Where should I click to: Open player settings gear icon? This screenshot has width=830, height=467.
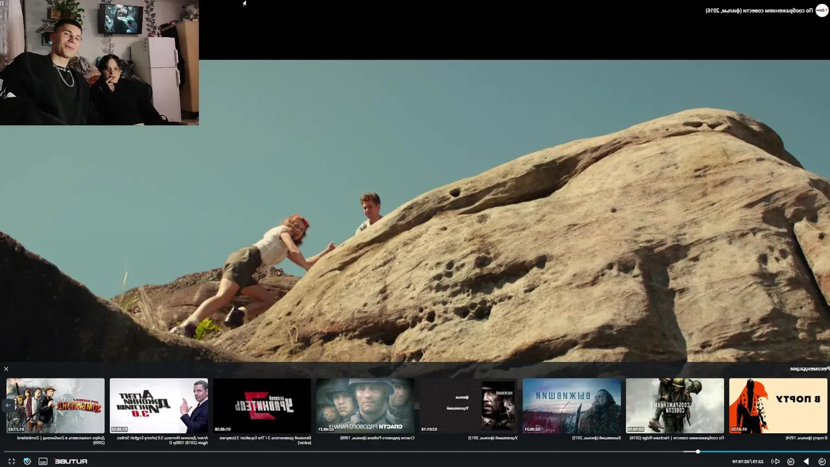pos(27,461)
